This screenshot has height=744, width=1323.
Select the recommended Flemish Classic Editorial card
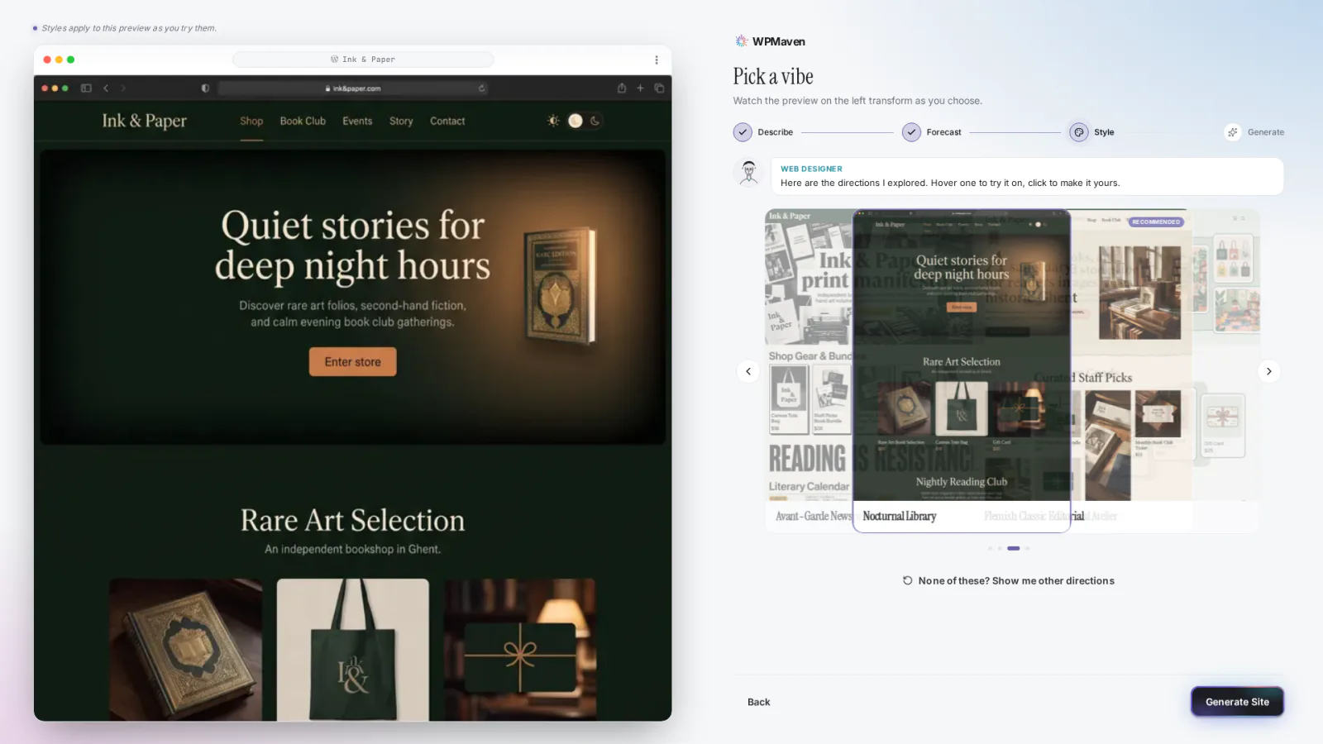1131,371
